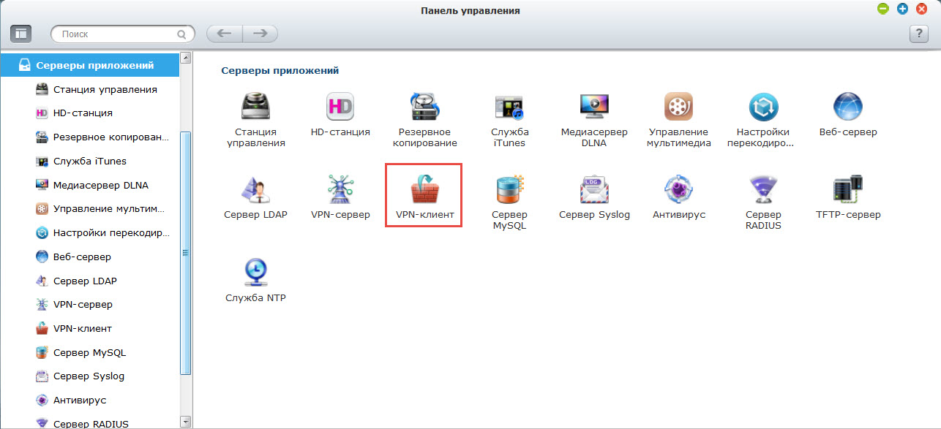Open Станция управления in the main panel

[x=256, y=121]
